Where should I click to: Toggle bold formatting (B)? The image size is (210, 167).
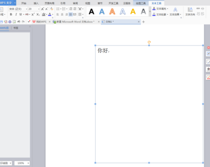click(x=11, y=14)
